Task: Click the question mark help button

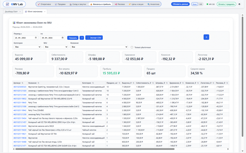Action: tap(82, 38)
